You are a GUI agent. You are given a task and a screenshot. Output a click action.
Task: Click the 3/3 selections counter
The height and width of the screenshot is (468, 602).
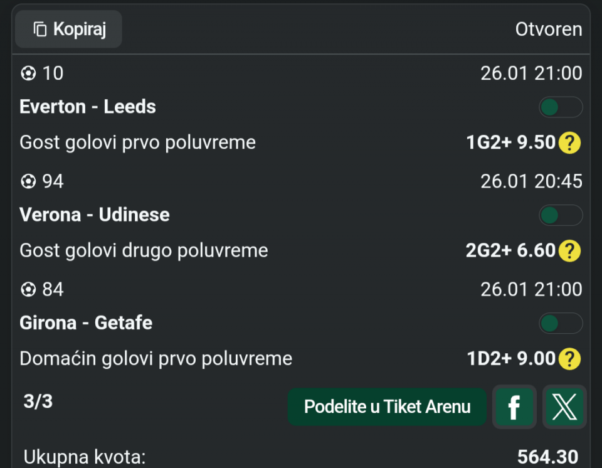38,402
